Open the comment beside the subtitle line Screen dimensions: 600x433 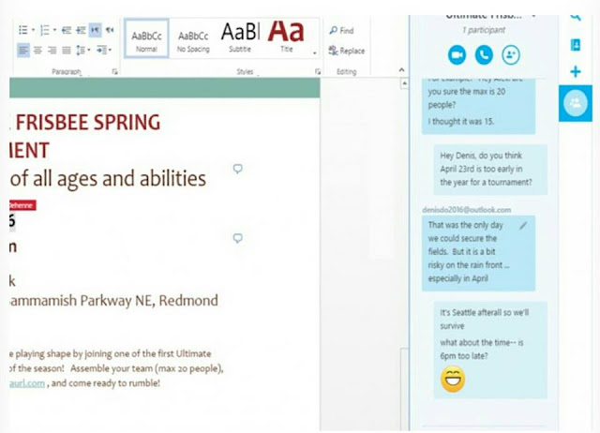tap(237, 169)
